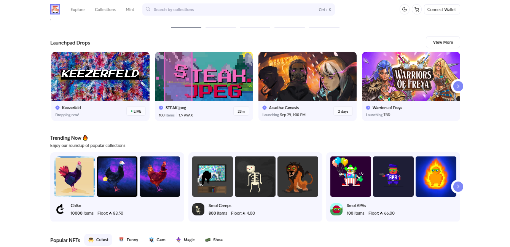Select the Gem NFT filter
The image size is (510, 247).
coord(157,240)
